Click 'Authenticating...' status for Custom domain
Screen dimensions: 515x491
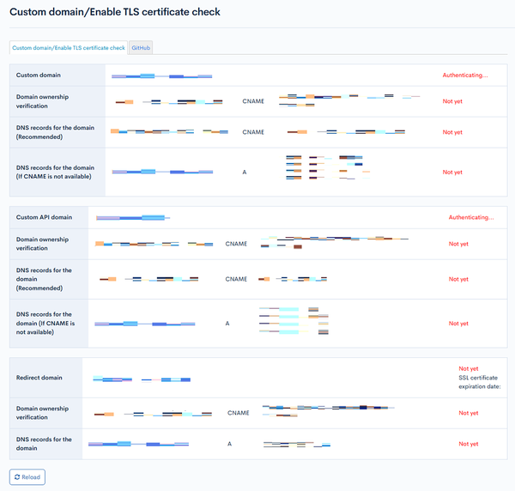tap(465, 76)
